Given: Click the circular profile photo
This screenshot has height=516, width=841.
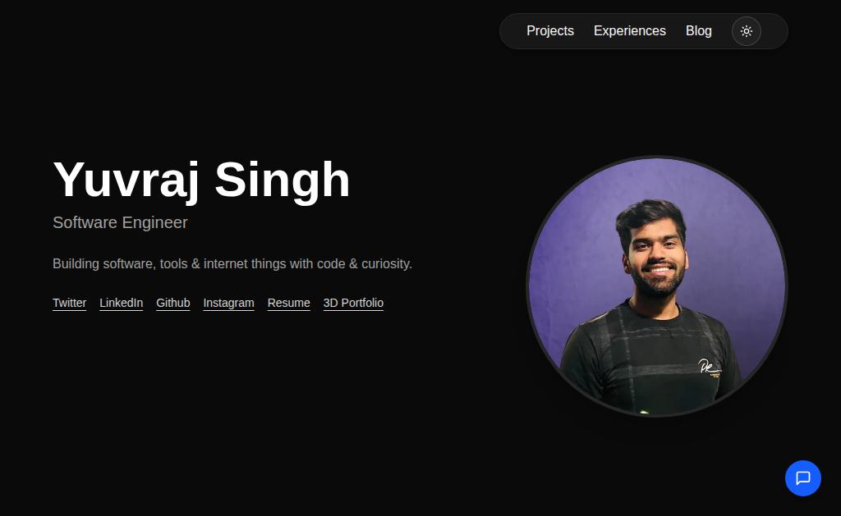Looking at the screenshot, I should [x=657, y=286].
